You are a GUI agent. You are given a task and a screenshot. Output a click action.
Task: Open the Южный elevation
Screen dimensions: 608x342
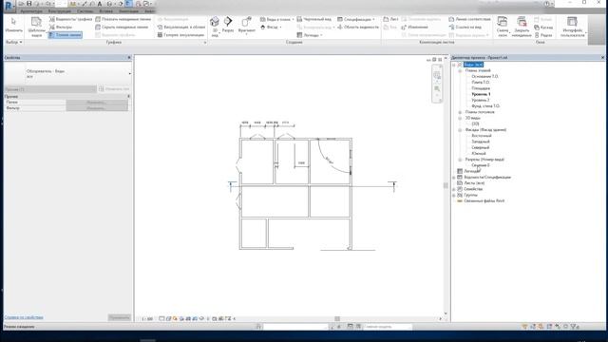click(x=479, y=154)
